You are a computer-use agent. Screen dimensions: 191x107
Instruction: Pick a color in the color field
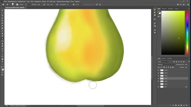pyautogui.click(x=173, y=33)
